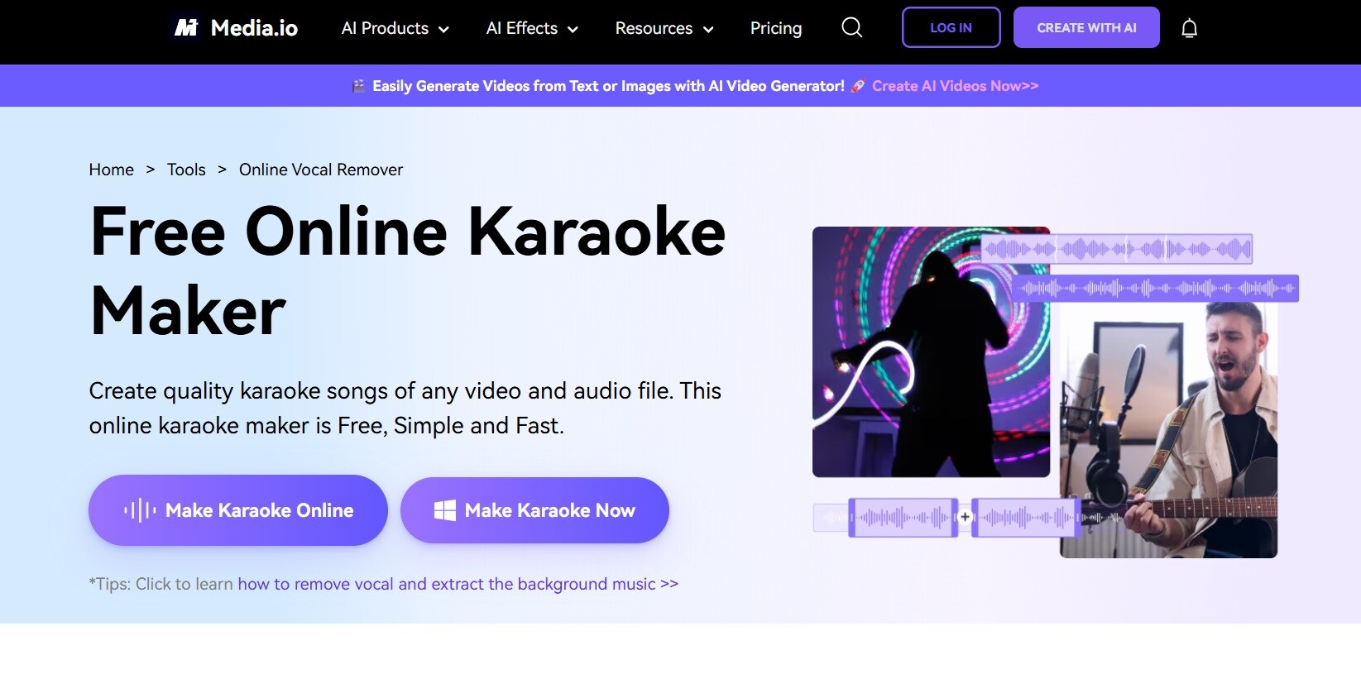The width and height of the screenshot is (1361, 679).
Task: Click the Windows logo on Make Karaoke Now
Action: (x=444, y=510)
